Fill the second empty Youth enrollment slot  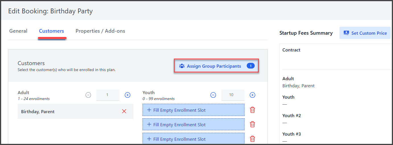[x=193, y=125]
